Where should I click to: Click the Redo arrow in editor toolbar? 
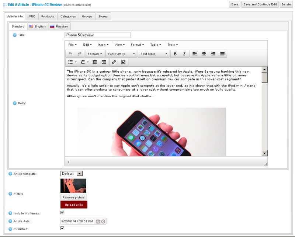click(x=80, y=54)
